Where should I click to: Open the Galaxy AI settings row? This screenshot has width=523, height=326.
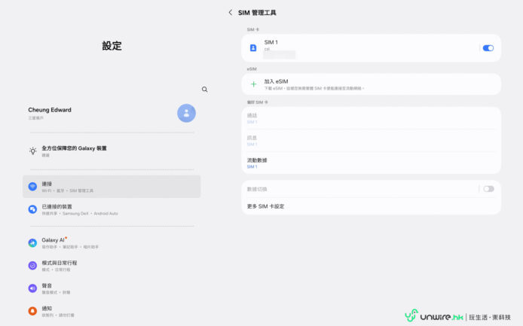point(112,243)
